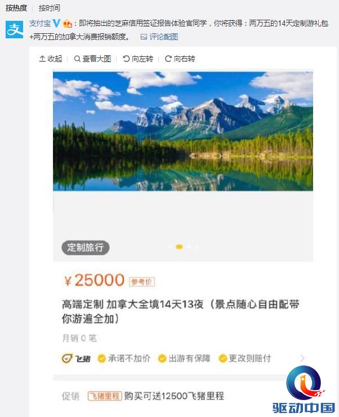Screen dimensions: 339x417
Task: Click the 定制旅行 tag on the image
Action: pyautogui.click(x=85, y=247)
